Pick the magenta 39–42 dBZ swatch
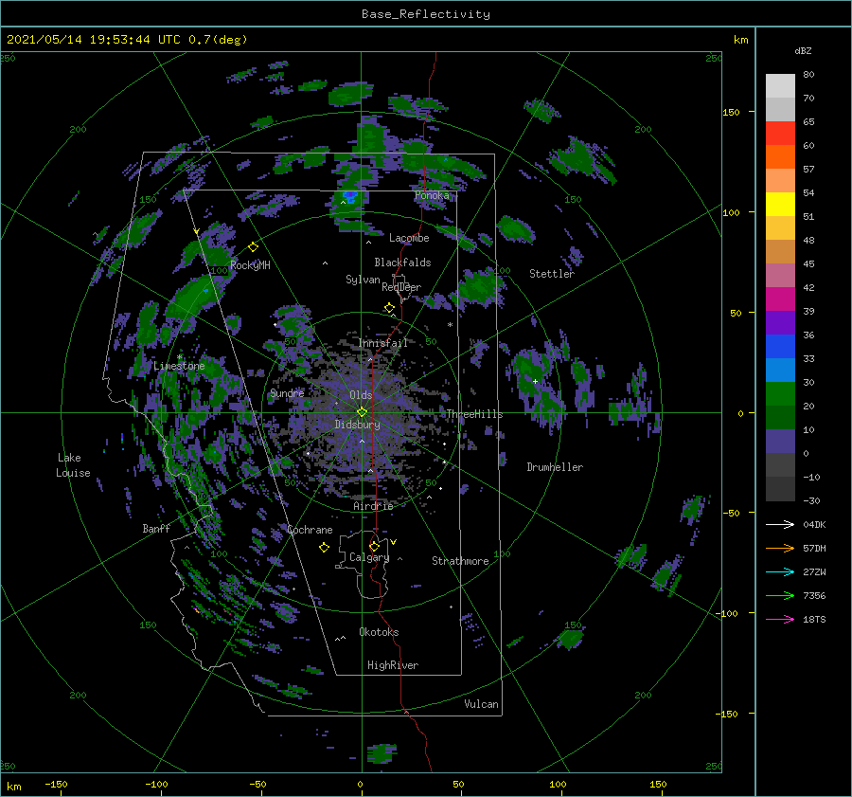Screen dimensions: 852x797 click(x=780, y=299)
